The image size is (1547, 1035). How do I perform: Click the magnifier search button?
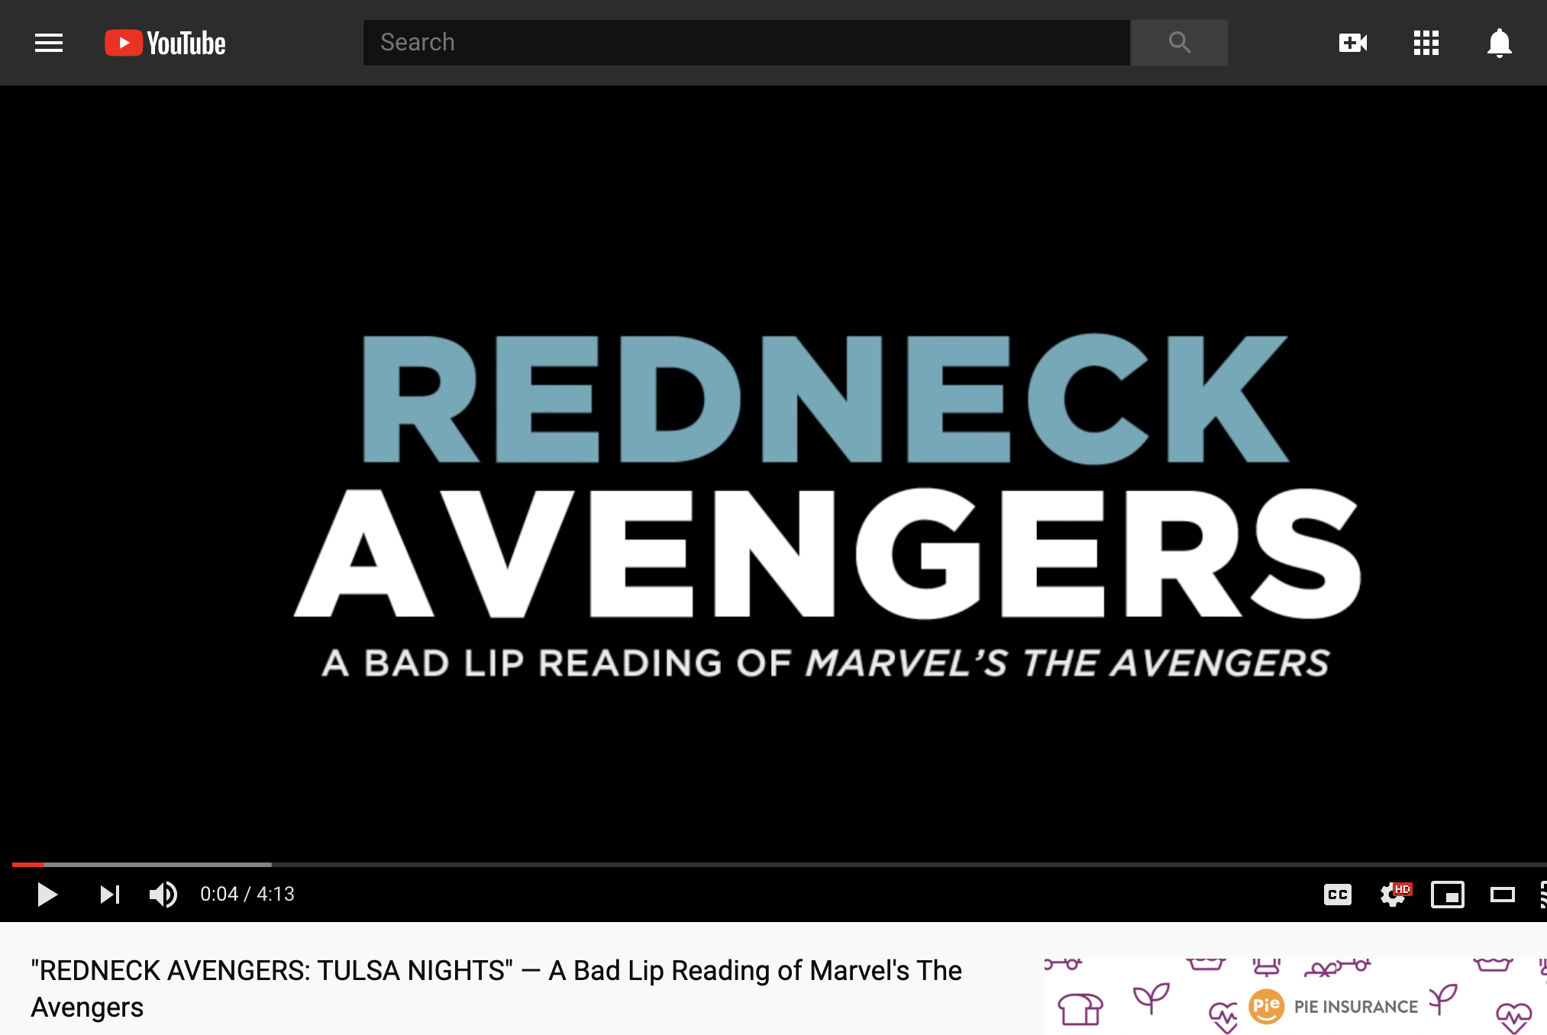[1179, 43]
